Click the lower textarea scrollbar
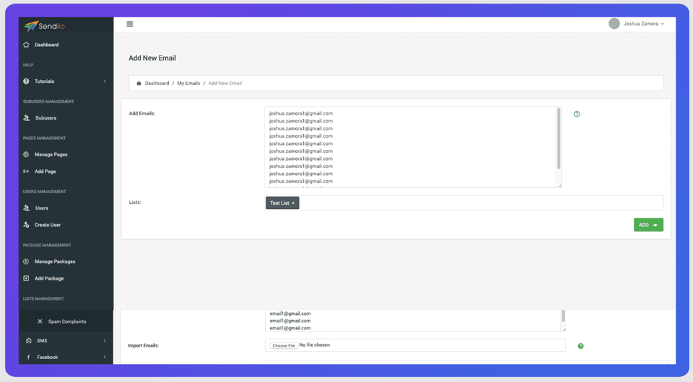Image resolution: width=693 pixels, height=382 pixels. pos(563,316)
